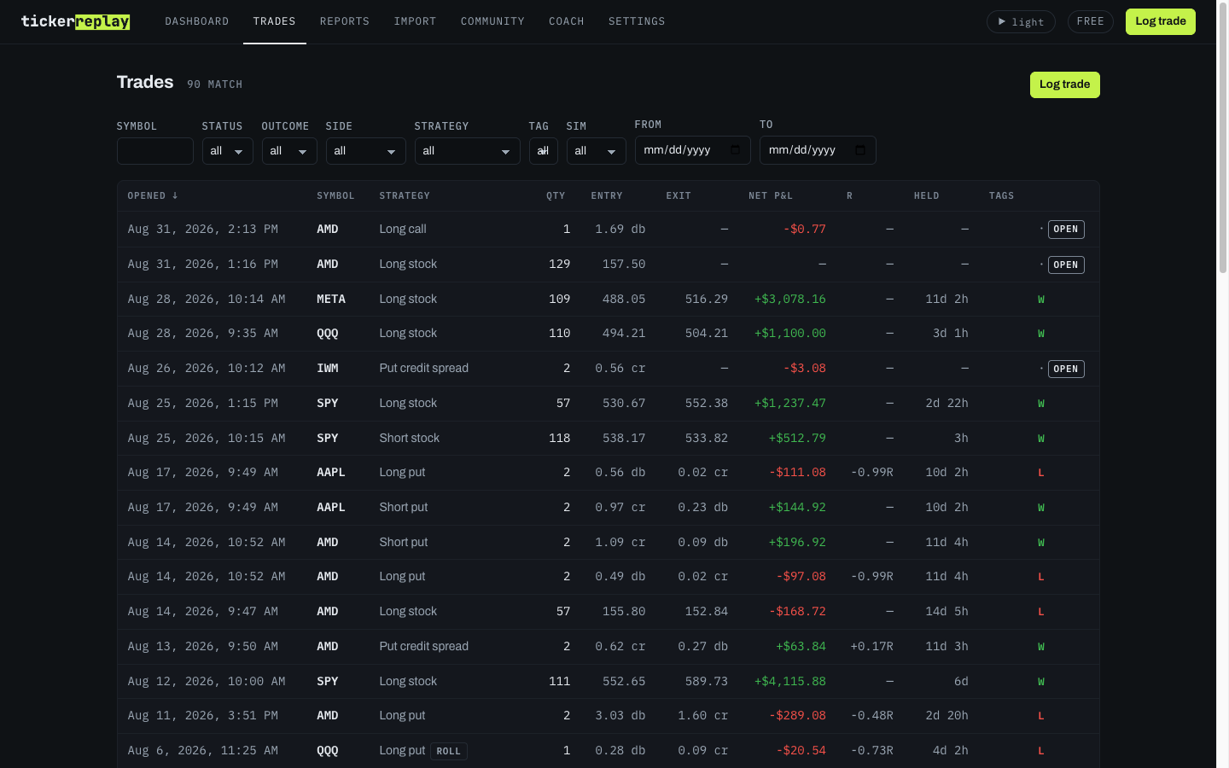Click the -$97.08 P&L value
The height and width of the screenshot is (768, 1229).
tap(801, 577)
